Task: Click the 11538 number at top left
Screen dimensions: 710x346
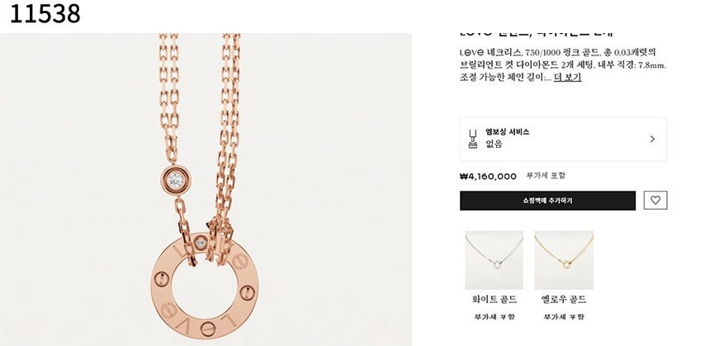Action: 45,14
